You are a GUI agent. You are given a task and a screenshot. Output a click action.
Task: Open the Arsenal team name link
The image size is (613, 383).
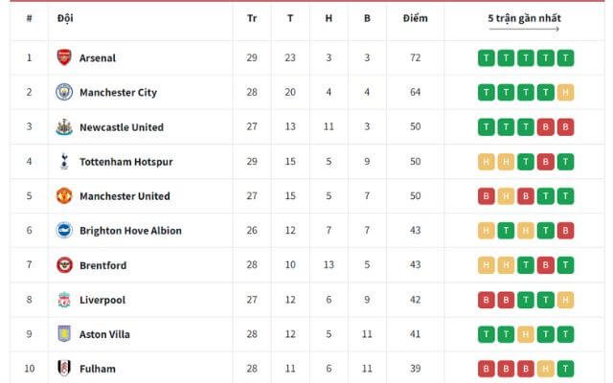pyautogui.click(x=98, y=57)
